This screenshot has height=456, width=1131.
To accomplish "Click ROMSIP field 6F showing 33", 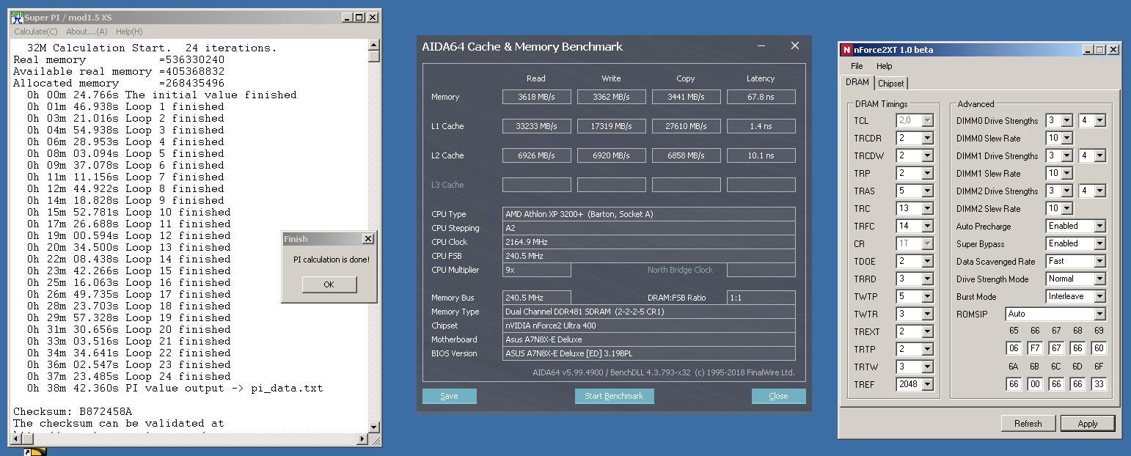I will pos(1099,384).
